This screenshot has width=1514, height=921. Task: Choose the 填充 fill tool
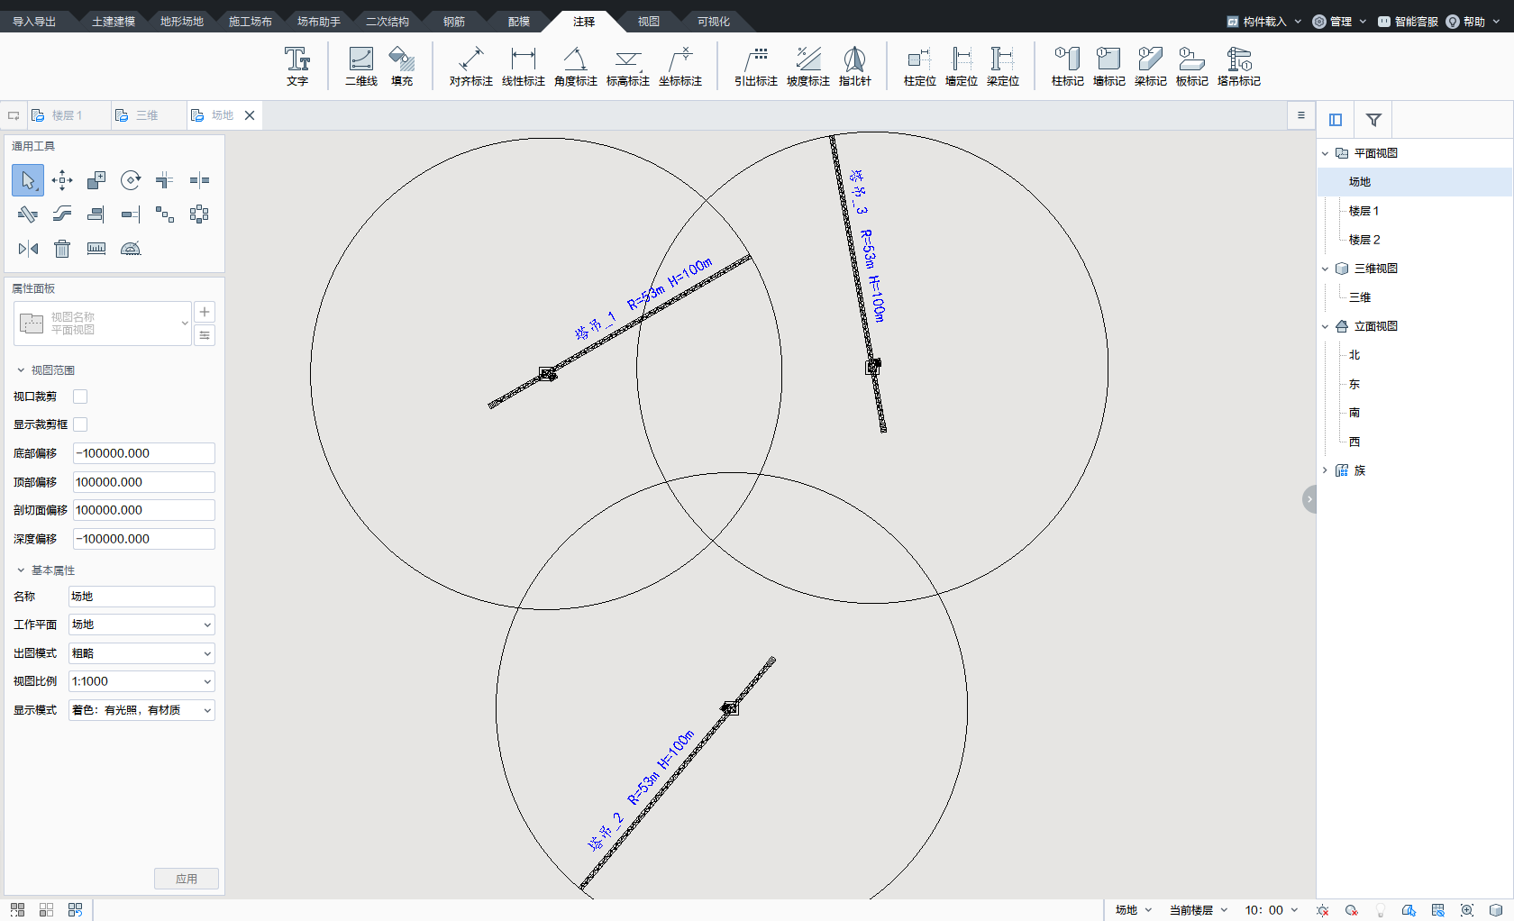402,66
